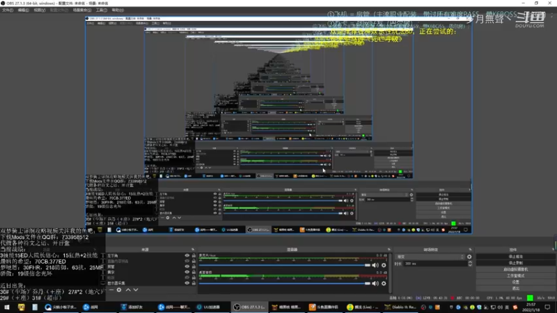Pop out the scene transitions dock icon
Viewport: 557px width, 313px height.
coord(470,250)
